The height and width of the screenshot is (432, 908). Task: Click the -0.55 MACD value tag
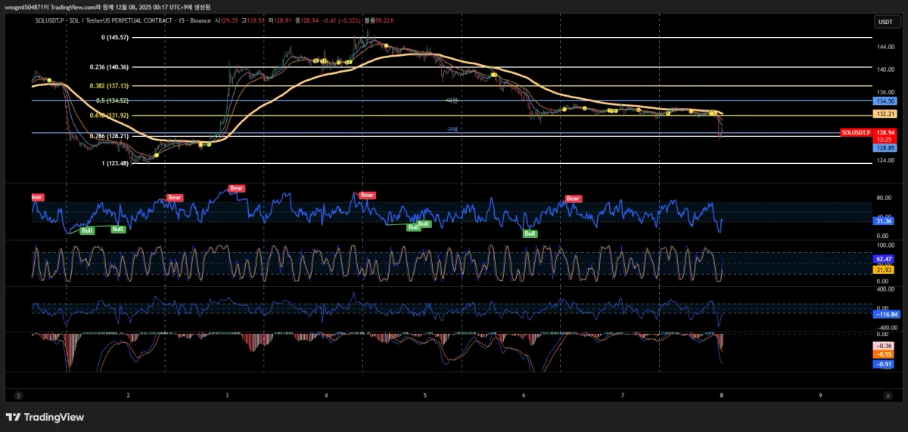(x=884, y=354)
